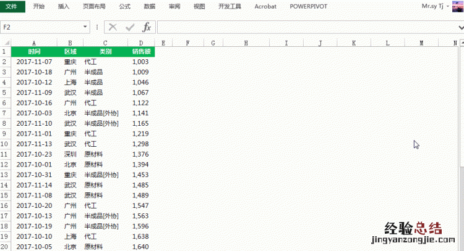Open the POWERPIVOT ribbon tab

[x=309, y=6]
